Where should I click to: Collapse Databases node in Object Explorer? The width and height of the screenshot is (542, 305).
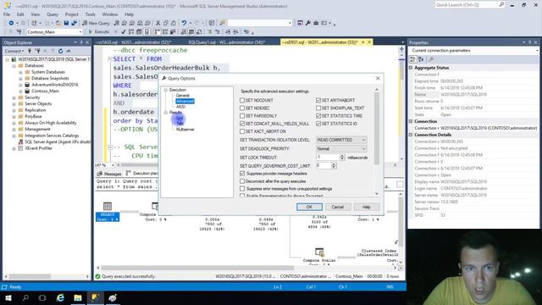pyautogui.click(x=14, y=66)
